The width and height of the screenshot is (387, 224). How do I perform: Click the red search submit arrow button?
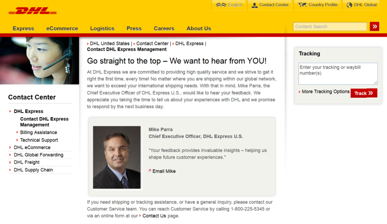click(374, 27)
